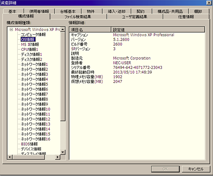The image size is (213, 176).
Task: Select OS情報 tree item
Action: pyautogui.click(x=28, y=39)
